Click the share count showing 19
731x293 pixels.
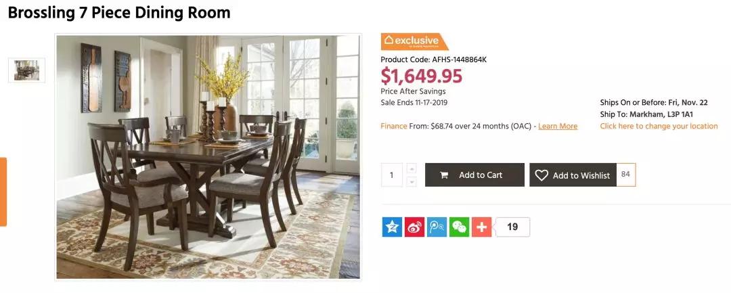512,227
